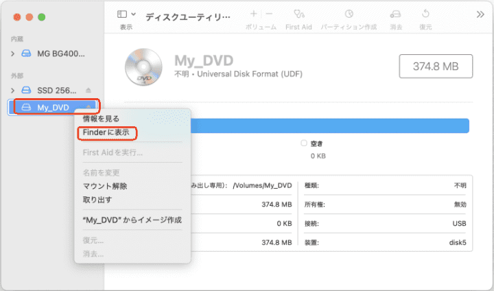The image size is (494, 291).
Task: Choose 取り出す from context menu
Action: pos(97,200)
